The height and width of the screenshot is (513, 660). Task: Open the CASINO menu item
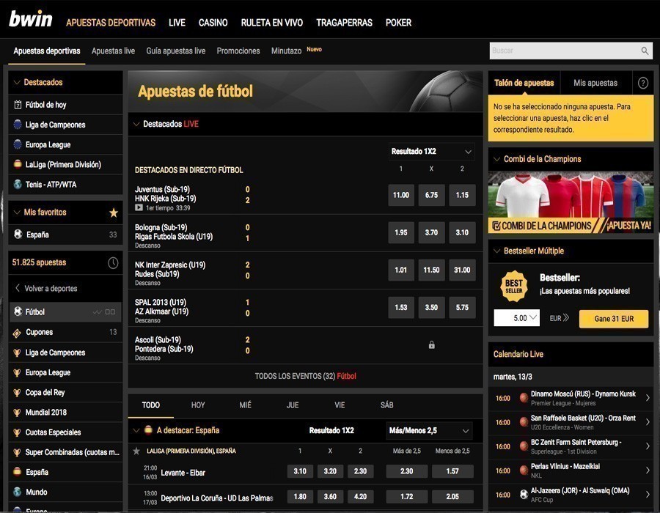coord(213,22)
